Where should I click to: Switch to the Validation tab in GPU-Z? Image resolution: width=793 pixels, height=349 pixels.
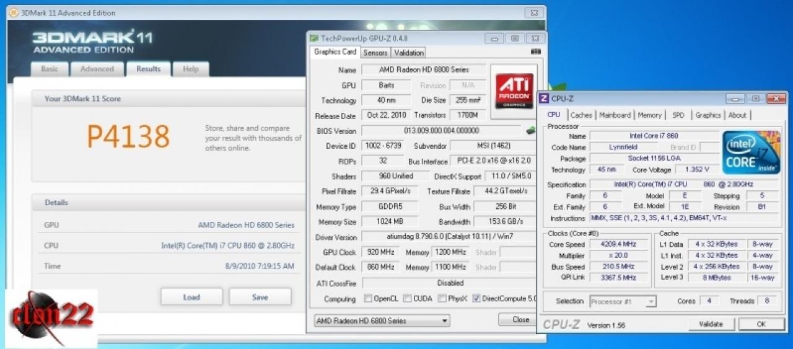point(409,53)
